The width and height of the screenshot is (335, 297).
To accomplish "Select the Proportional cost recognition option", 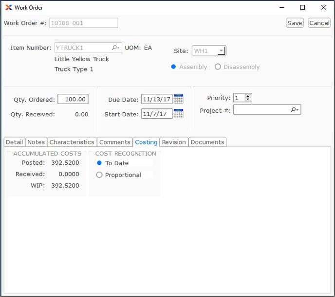I will tap(99, 175).
